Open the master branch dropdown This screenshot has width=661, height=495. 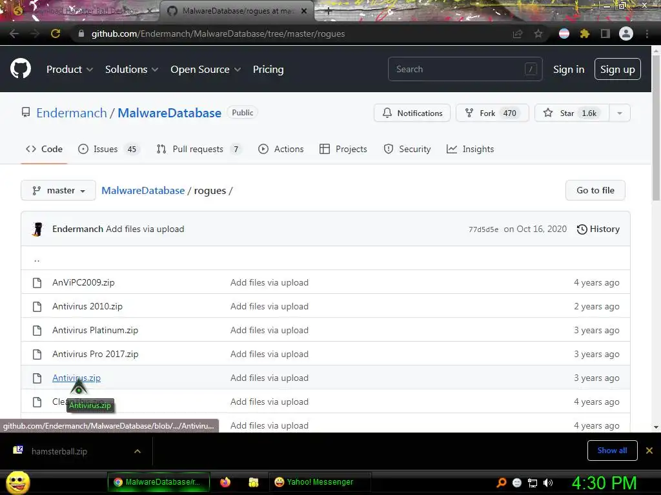click(58, 190)
